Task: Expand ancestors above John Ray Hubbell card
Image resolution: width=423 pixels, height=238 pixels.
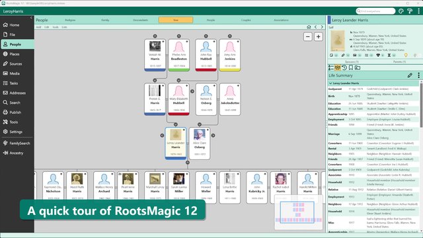Action: point(206,36)
